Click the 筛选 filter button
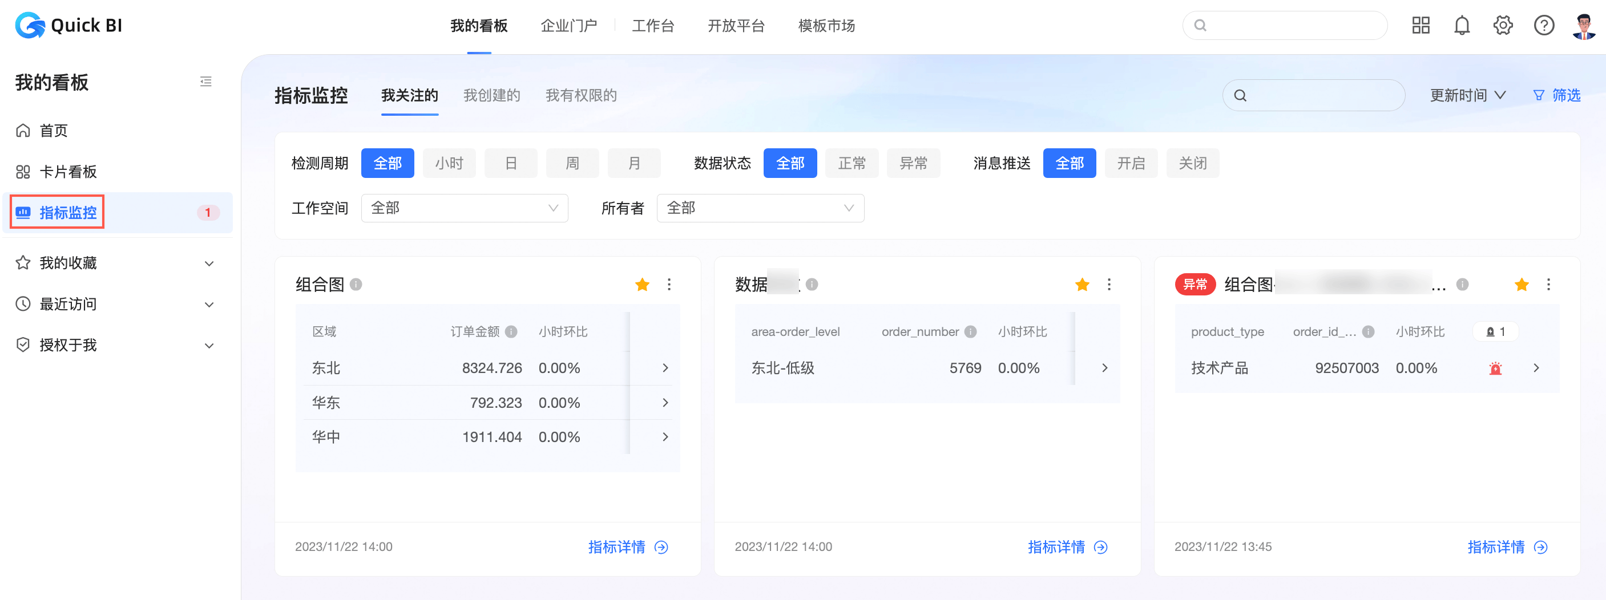Viewport: 1606px width, 600px height. coord(1557,95)
